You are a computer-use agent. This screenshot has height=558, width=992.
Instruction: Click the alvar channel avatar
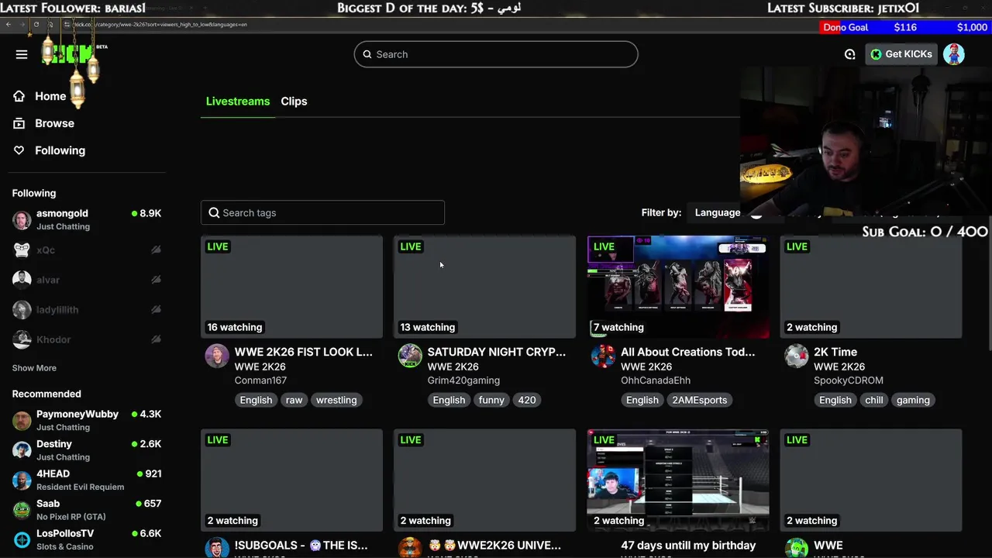pyautogui.click(x=22, y=280)
